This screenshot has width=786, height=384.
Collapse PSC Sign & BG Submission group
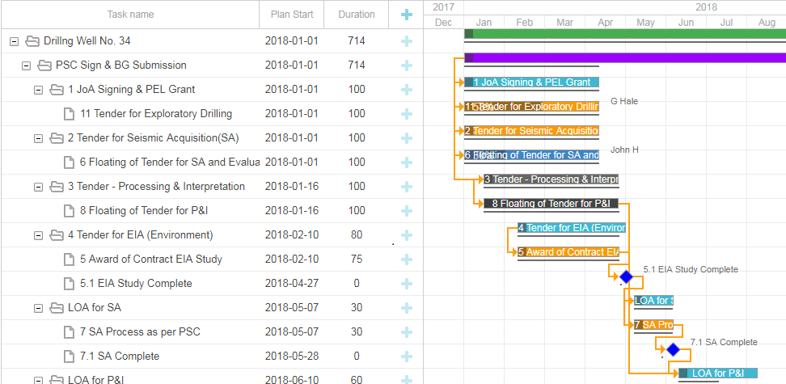point(26,65)
